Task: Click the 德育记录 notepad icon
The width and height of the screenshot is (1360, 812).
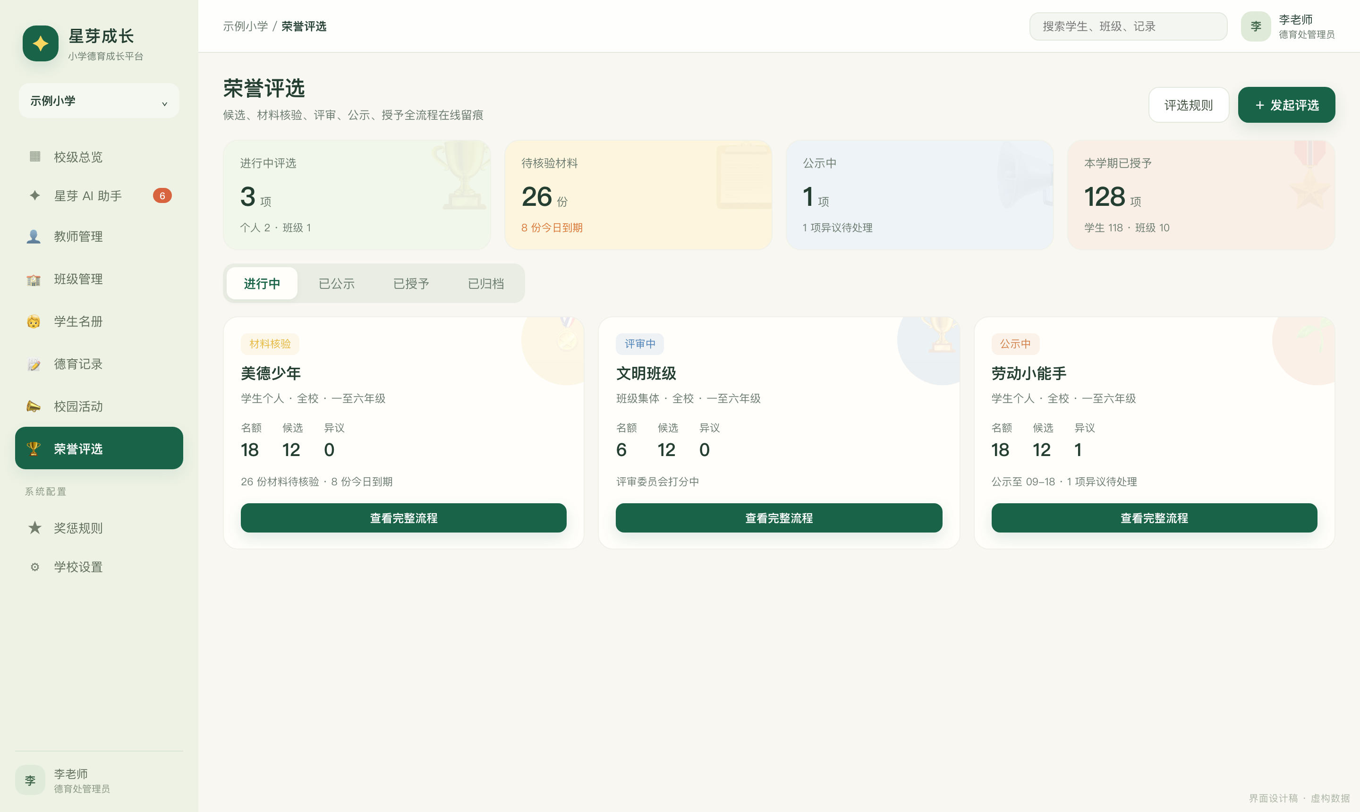Action: [x=34, y=364]
